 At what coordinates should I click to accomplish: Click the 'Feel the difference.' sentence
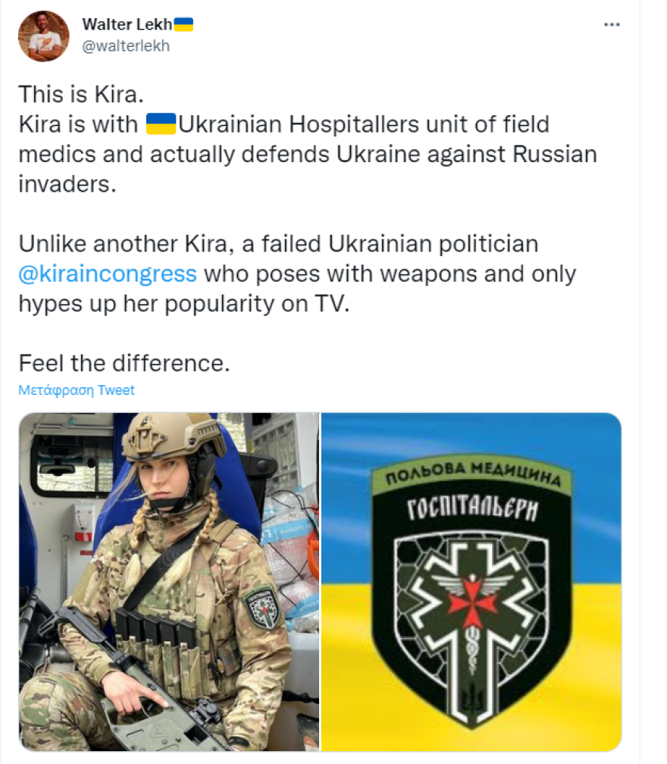click(124, 362)
